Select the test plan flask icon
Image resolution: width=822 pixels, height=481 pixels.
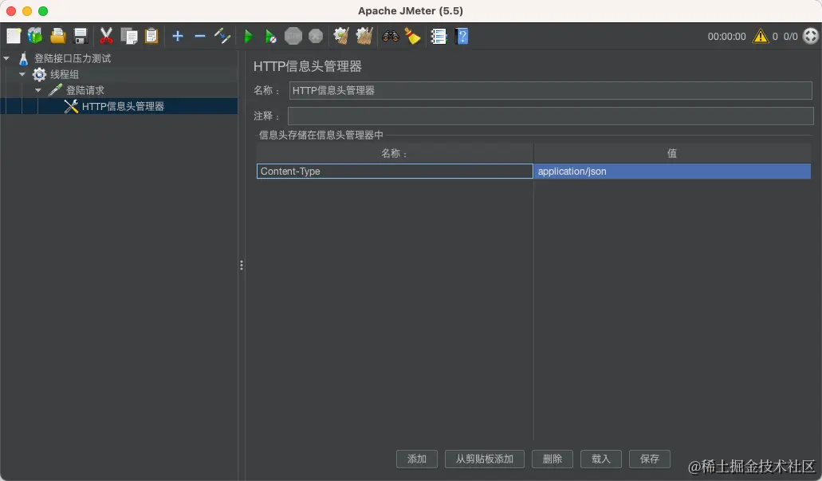[24, 58]
